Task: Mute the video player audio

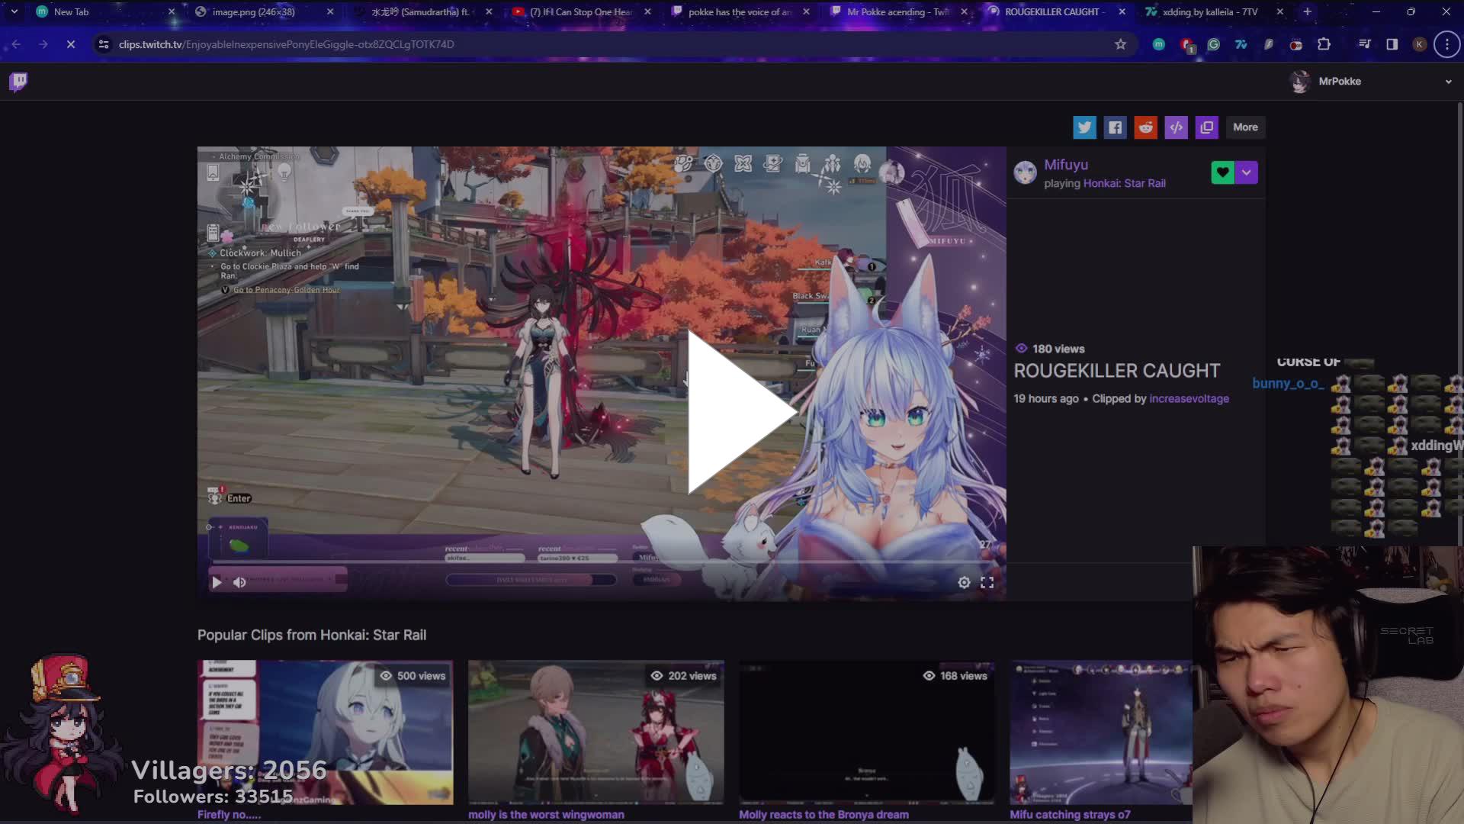Action: coord(239,582)
